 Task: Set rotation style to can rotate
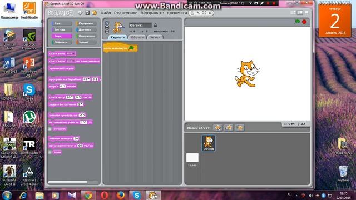click(x=107, y=23)
